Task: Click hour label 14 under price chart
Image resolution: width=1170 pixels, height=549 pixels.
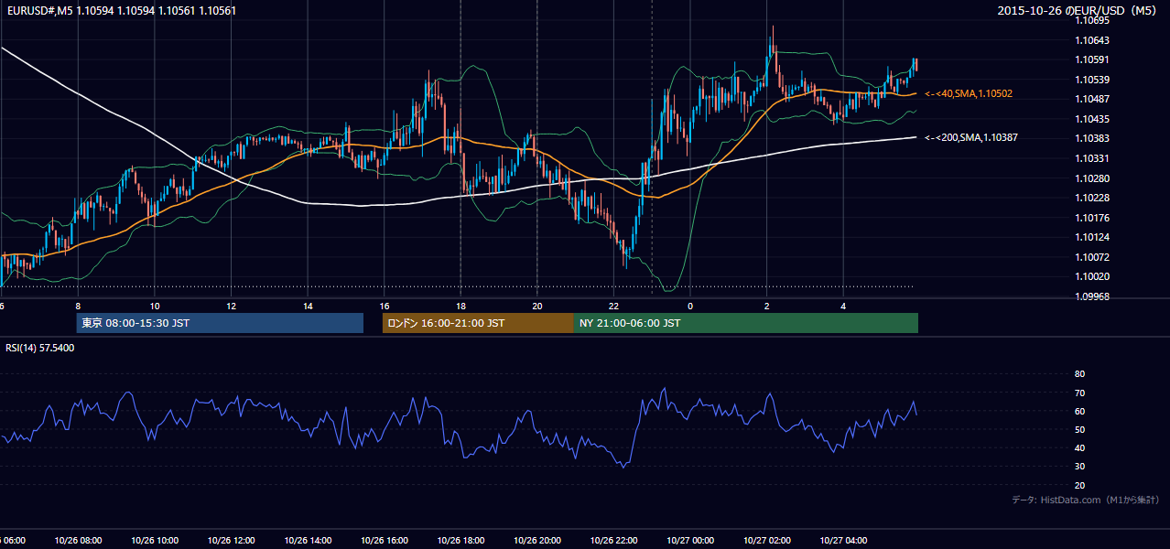Action: 308,306
